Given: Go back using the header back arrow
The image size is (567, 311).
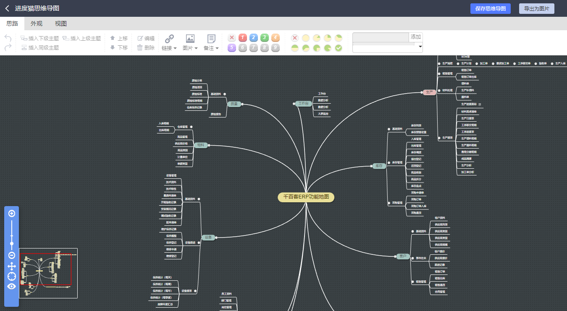Looking at the screenshot, I should tap(7, 8).
